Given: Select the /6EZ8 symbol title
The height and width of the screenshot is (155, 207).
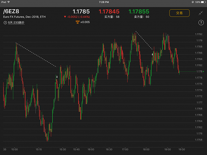Looking at the screenshot, I should point(11,12).
